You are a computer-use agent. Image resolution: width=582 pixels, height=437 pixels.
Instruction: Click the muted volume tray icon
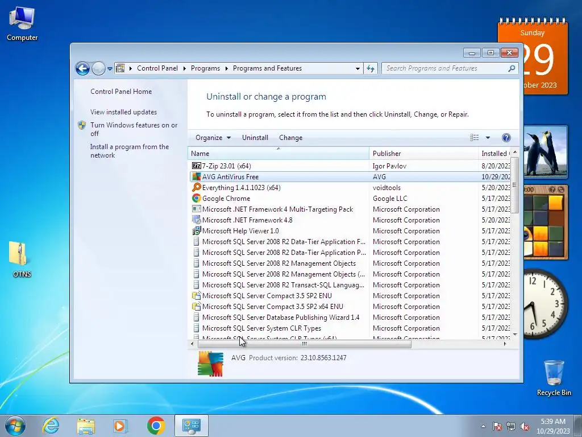point(525,426)
